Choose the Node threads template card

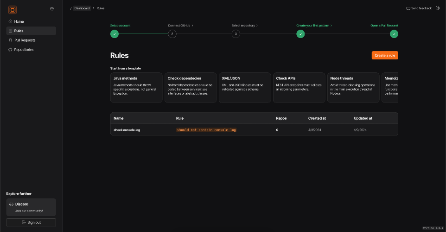pyautogui.click(x=353, y=88)
